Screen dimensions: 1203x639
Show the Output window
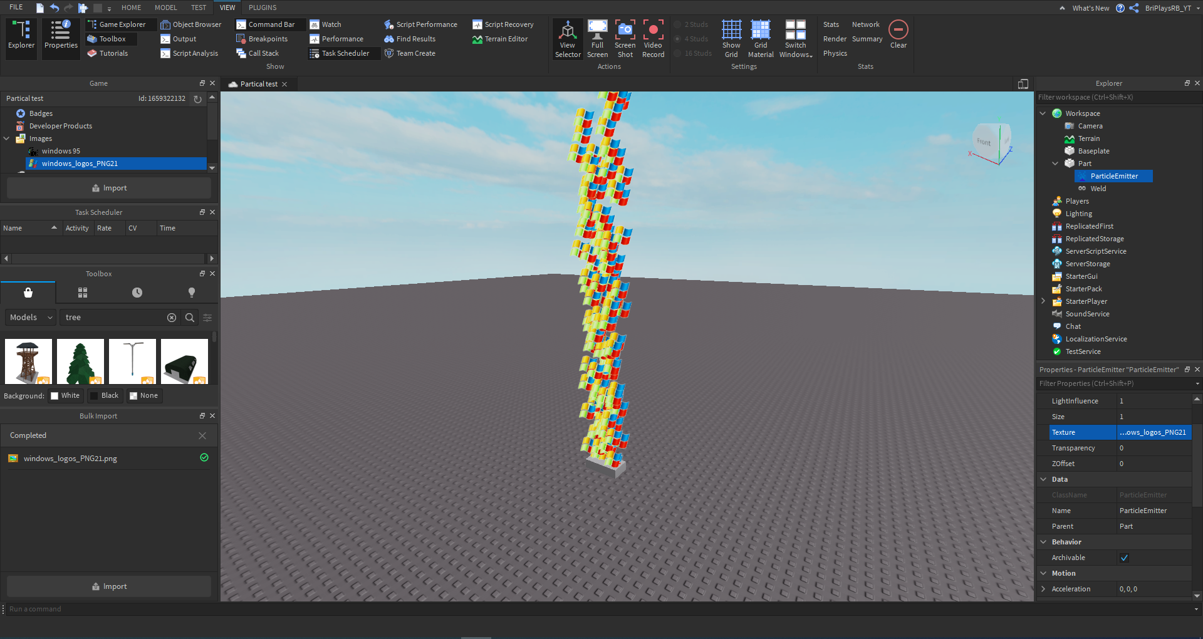click(179, 39)
